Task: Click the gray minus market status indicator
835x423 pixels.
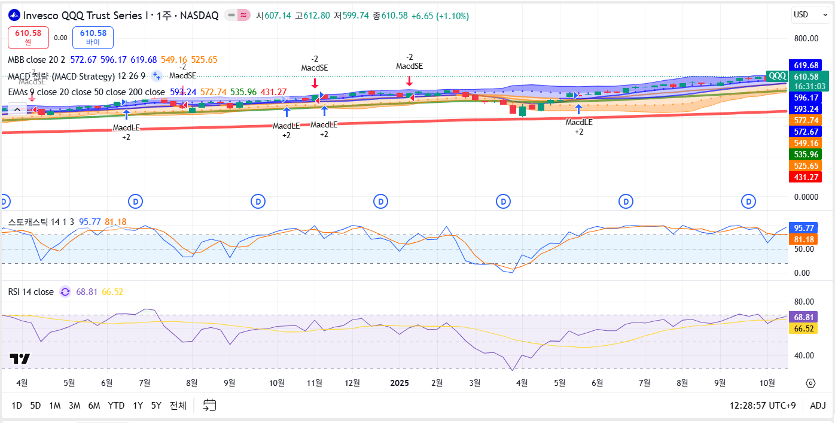Action: pos(231,16)
